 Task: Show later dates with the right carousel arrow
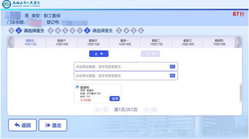(x=239, y=42)
